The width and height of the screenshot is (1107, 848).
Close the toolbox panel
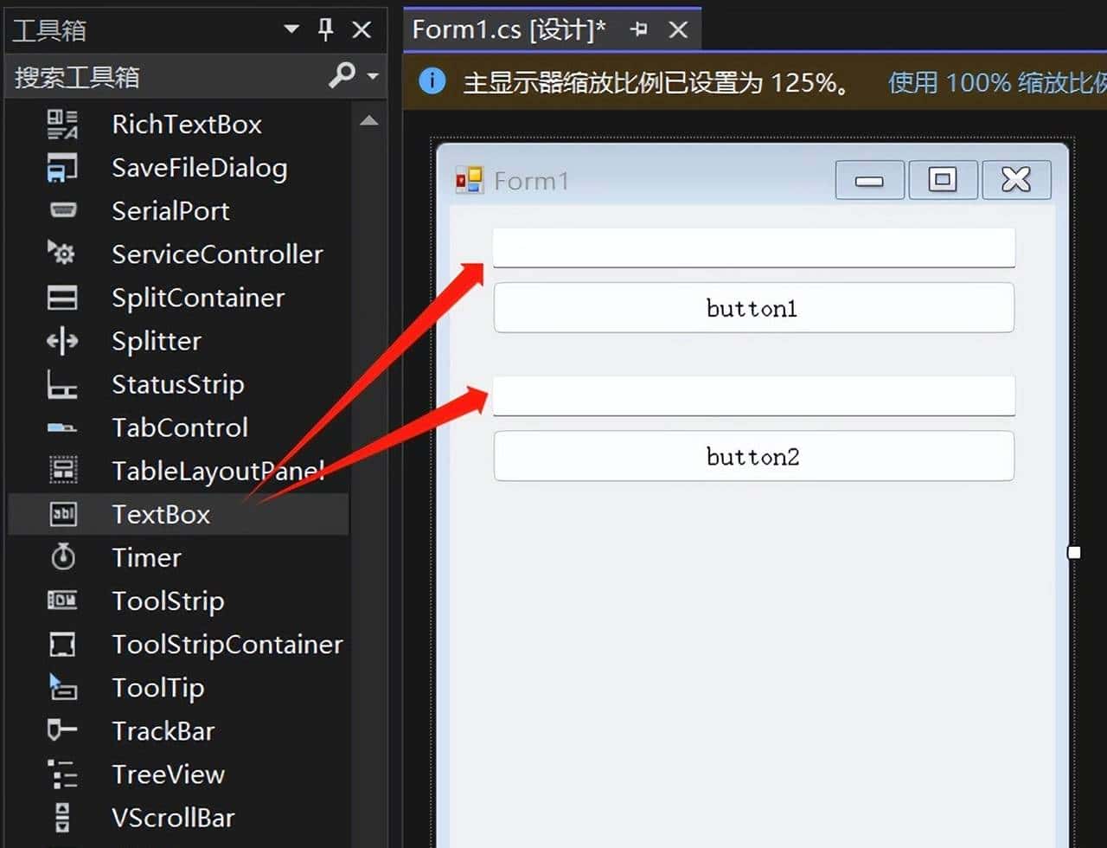pos(362,30)
